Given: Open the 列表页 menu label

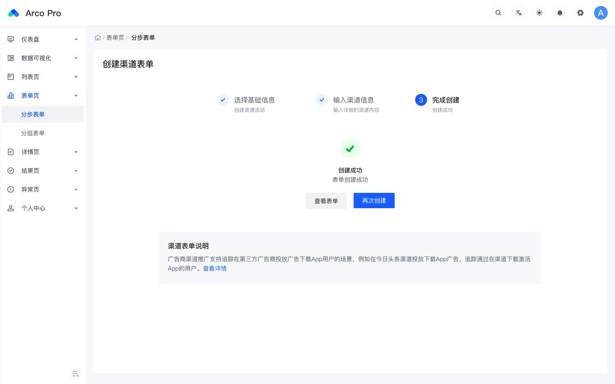Looking at the screenshot, I should (x=30, y=77).
